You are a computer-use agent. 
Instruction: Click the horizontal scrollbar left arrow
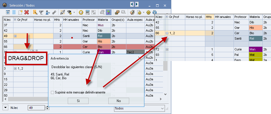[x=5, y=99]
